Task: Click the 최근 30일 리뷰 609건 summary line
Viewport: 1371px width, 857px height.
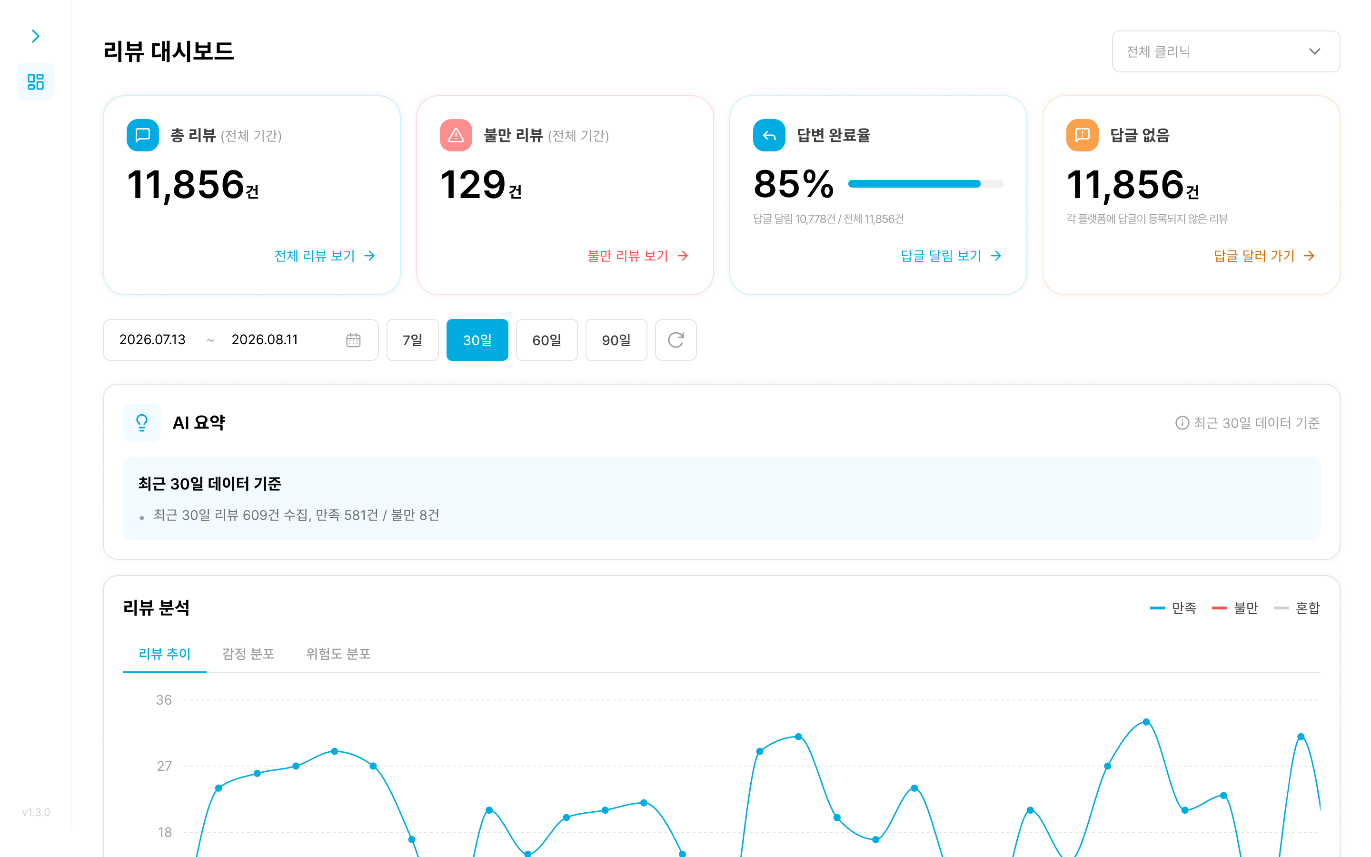Action: pyautogui.click(x=296, y=515)
